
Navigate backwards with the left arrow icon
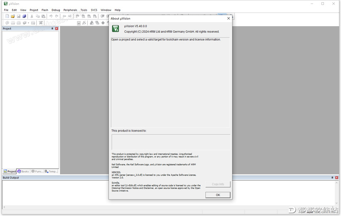pyautogui.click(x=64, y=16)
